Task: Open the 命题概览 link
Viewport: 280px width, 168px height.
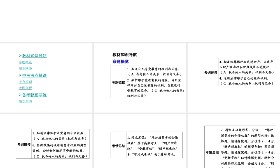Action: point(25,62)
